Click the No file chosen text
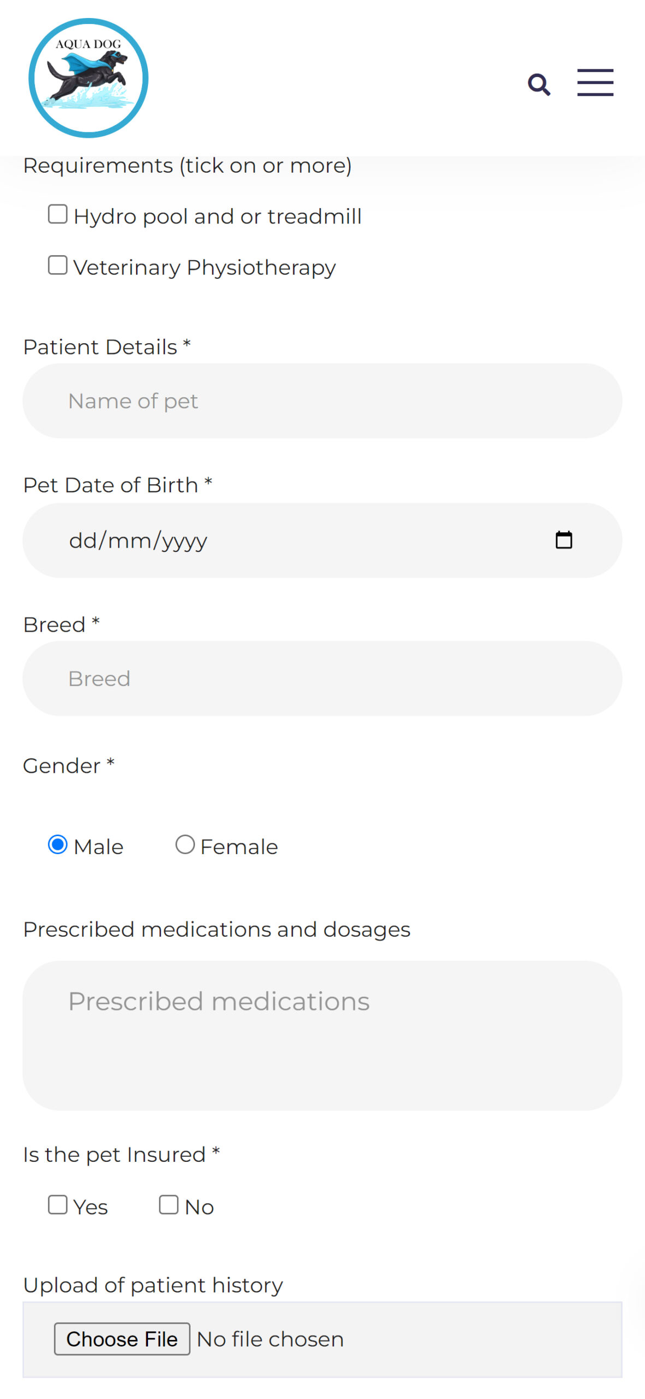Screen dimensions: 645x1399 [270, 1339]
